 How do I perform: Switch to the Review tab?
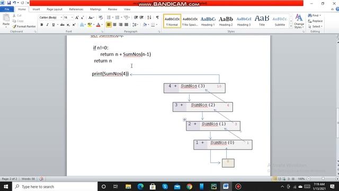pos(112,10)
